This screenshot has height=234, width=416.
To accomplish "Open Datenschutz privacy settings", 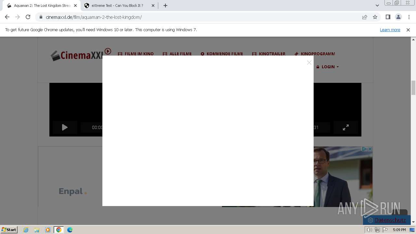I will click(387, 220).
